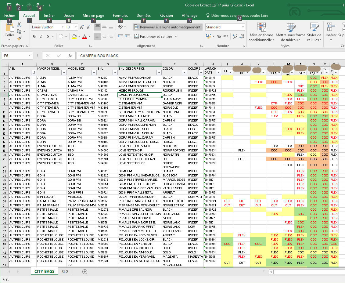Click the Undo arrow icon
The width and height of the screenshot is (345, 283).
pos(18,5)
